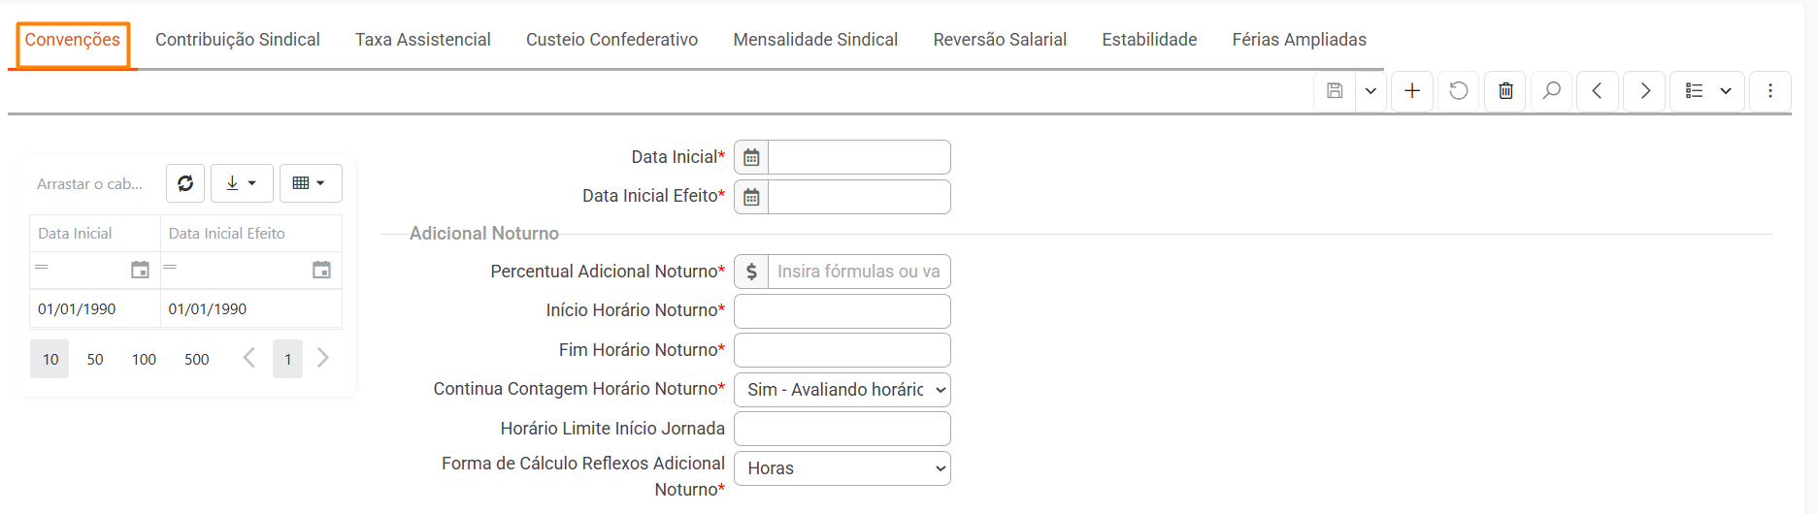1817x514 pixels.
Task: Open Continua Contagem Horário Noturno dropdown
Action: (842, 389)
